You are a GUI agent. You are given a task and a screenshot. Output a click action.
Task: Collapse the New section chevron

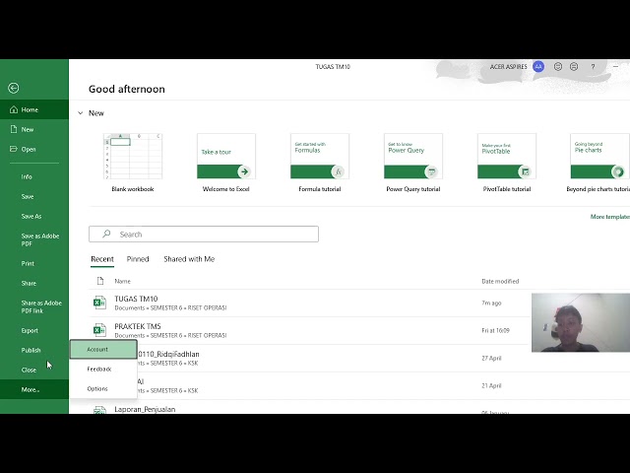tap(81, 113)
